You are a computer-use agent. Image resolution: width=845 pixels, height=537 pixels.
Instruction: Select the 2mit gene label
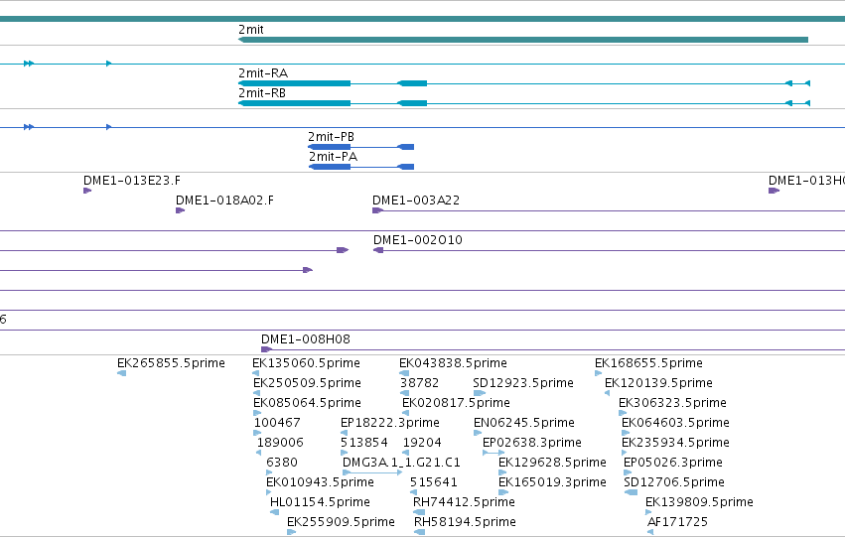(x=251, y=30)
